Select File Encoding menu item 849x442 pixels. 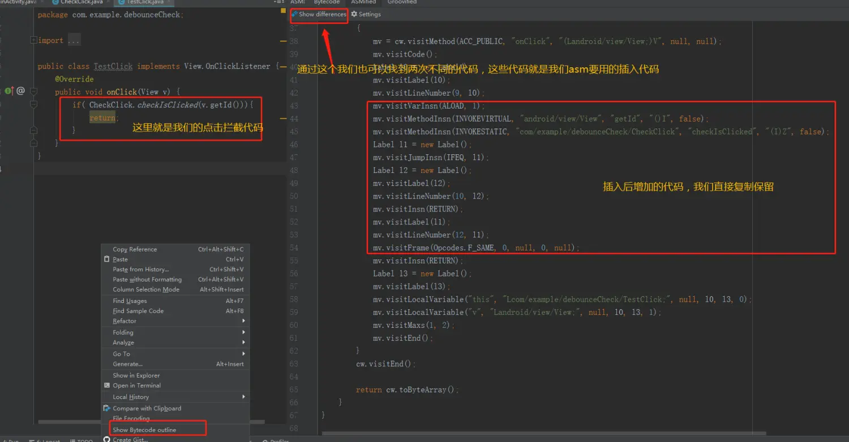click(x=175, y=418)
